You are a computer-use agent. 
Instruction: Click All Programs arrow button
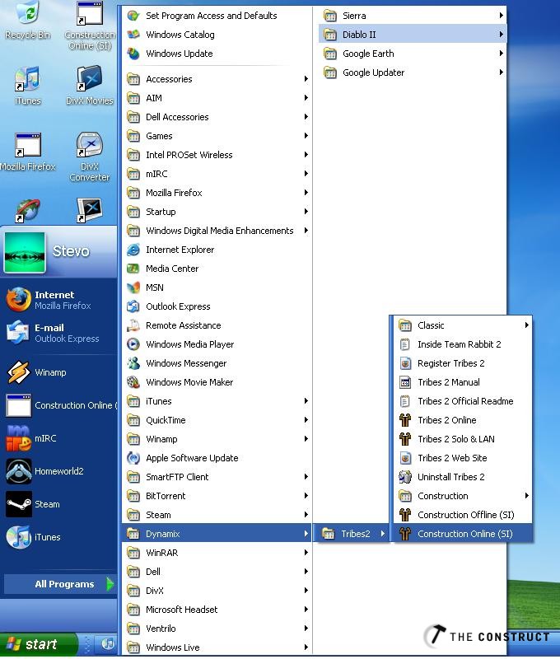(x=59, y=584)
